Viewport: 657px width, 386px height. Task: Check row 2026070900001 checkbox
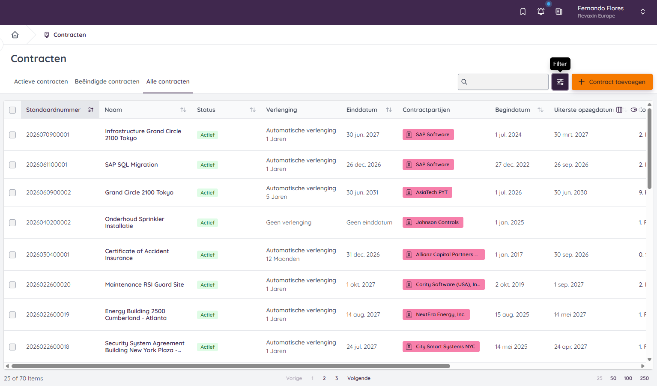click(12, 135)
